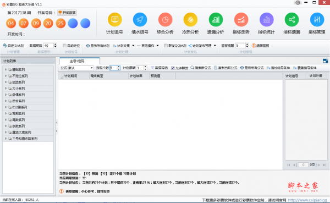Open 其他操作 dropdown arrow
330x203 pixels.
point(157,46)
